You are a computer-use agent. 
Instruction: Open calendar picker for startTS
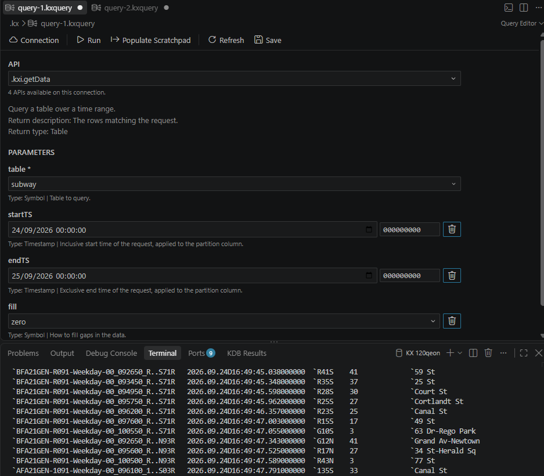pyautogui.click(x=369, y=230)
